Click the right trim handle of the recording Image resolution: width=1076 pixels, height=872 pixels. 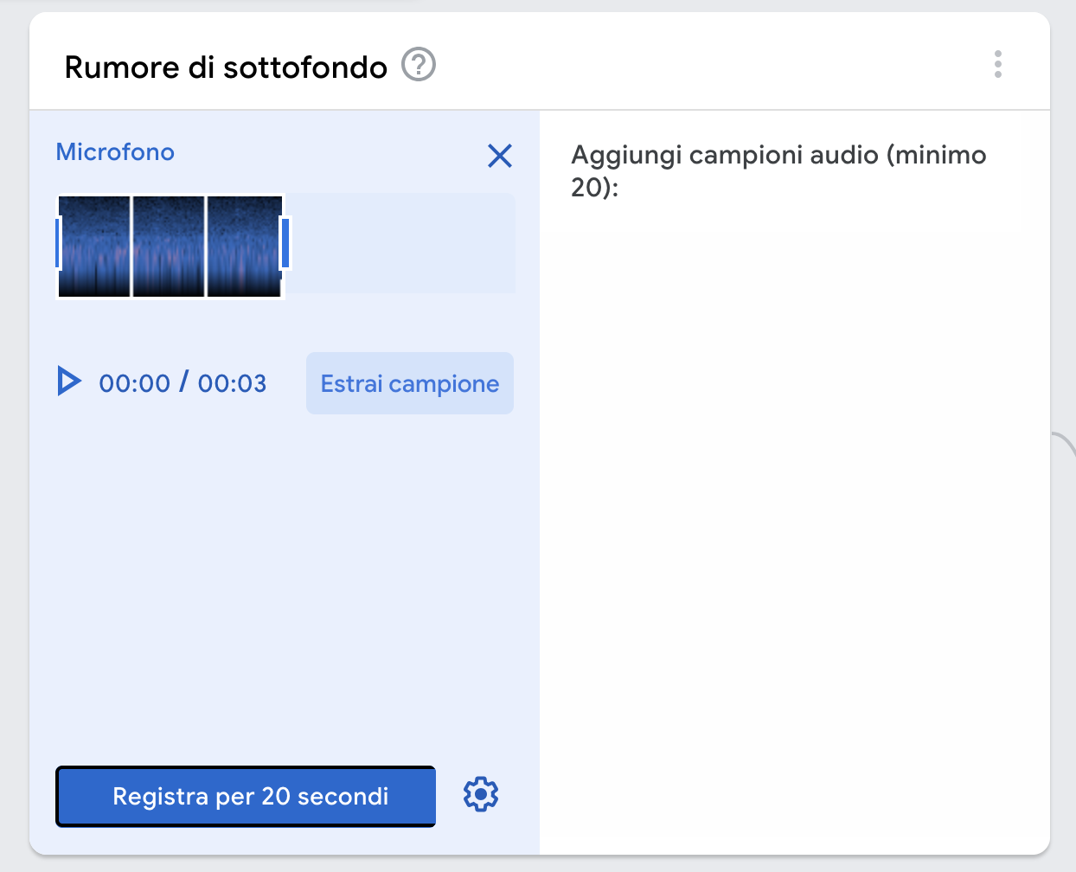[285, 243]
